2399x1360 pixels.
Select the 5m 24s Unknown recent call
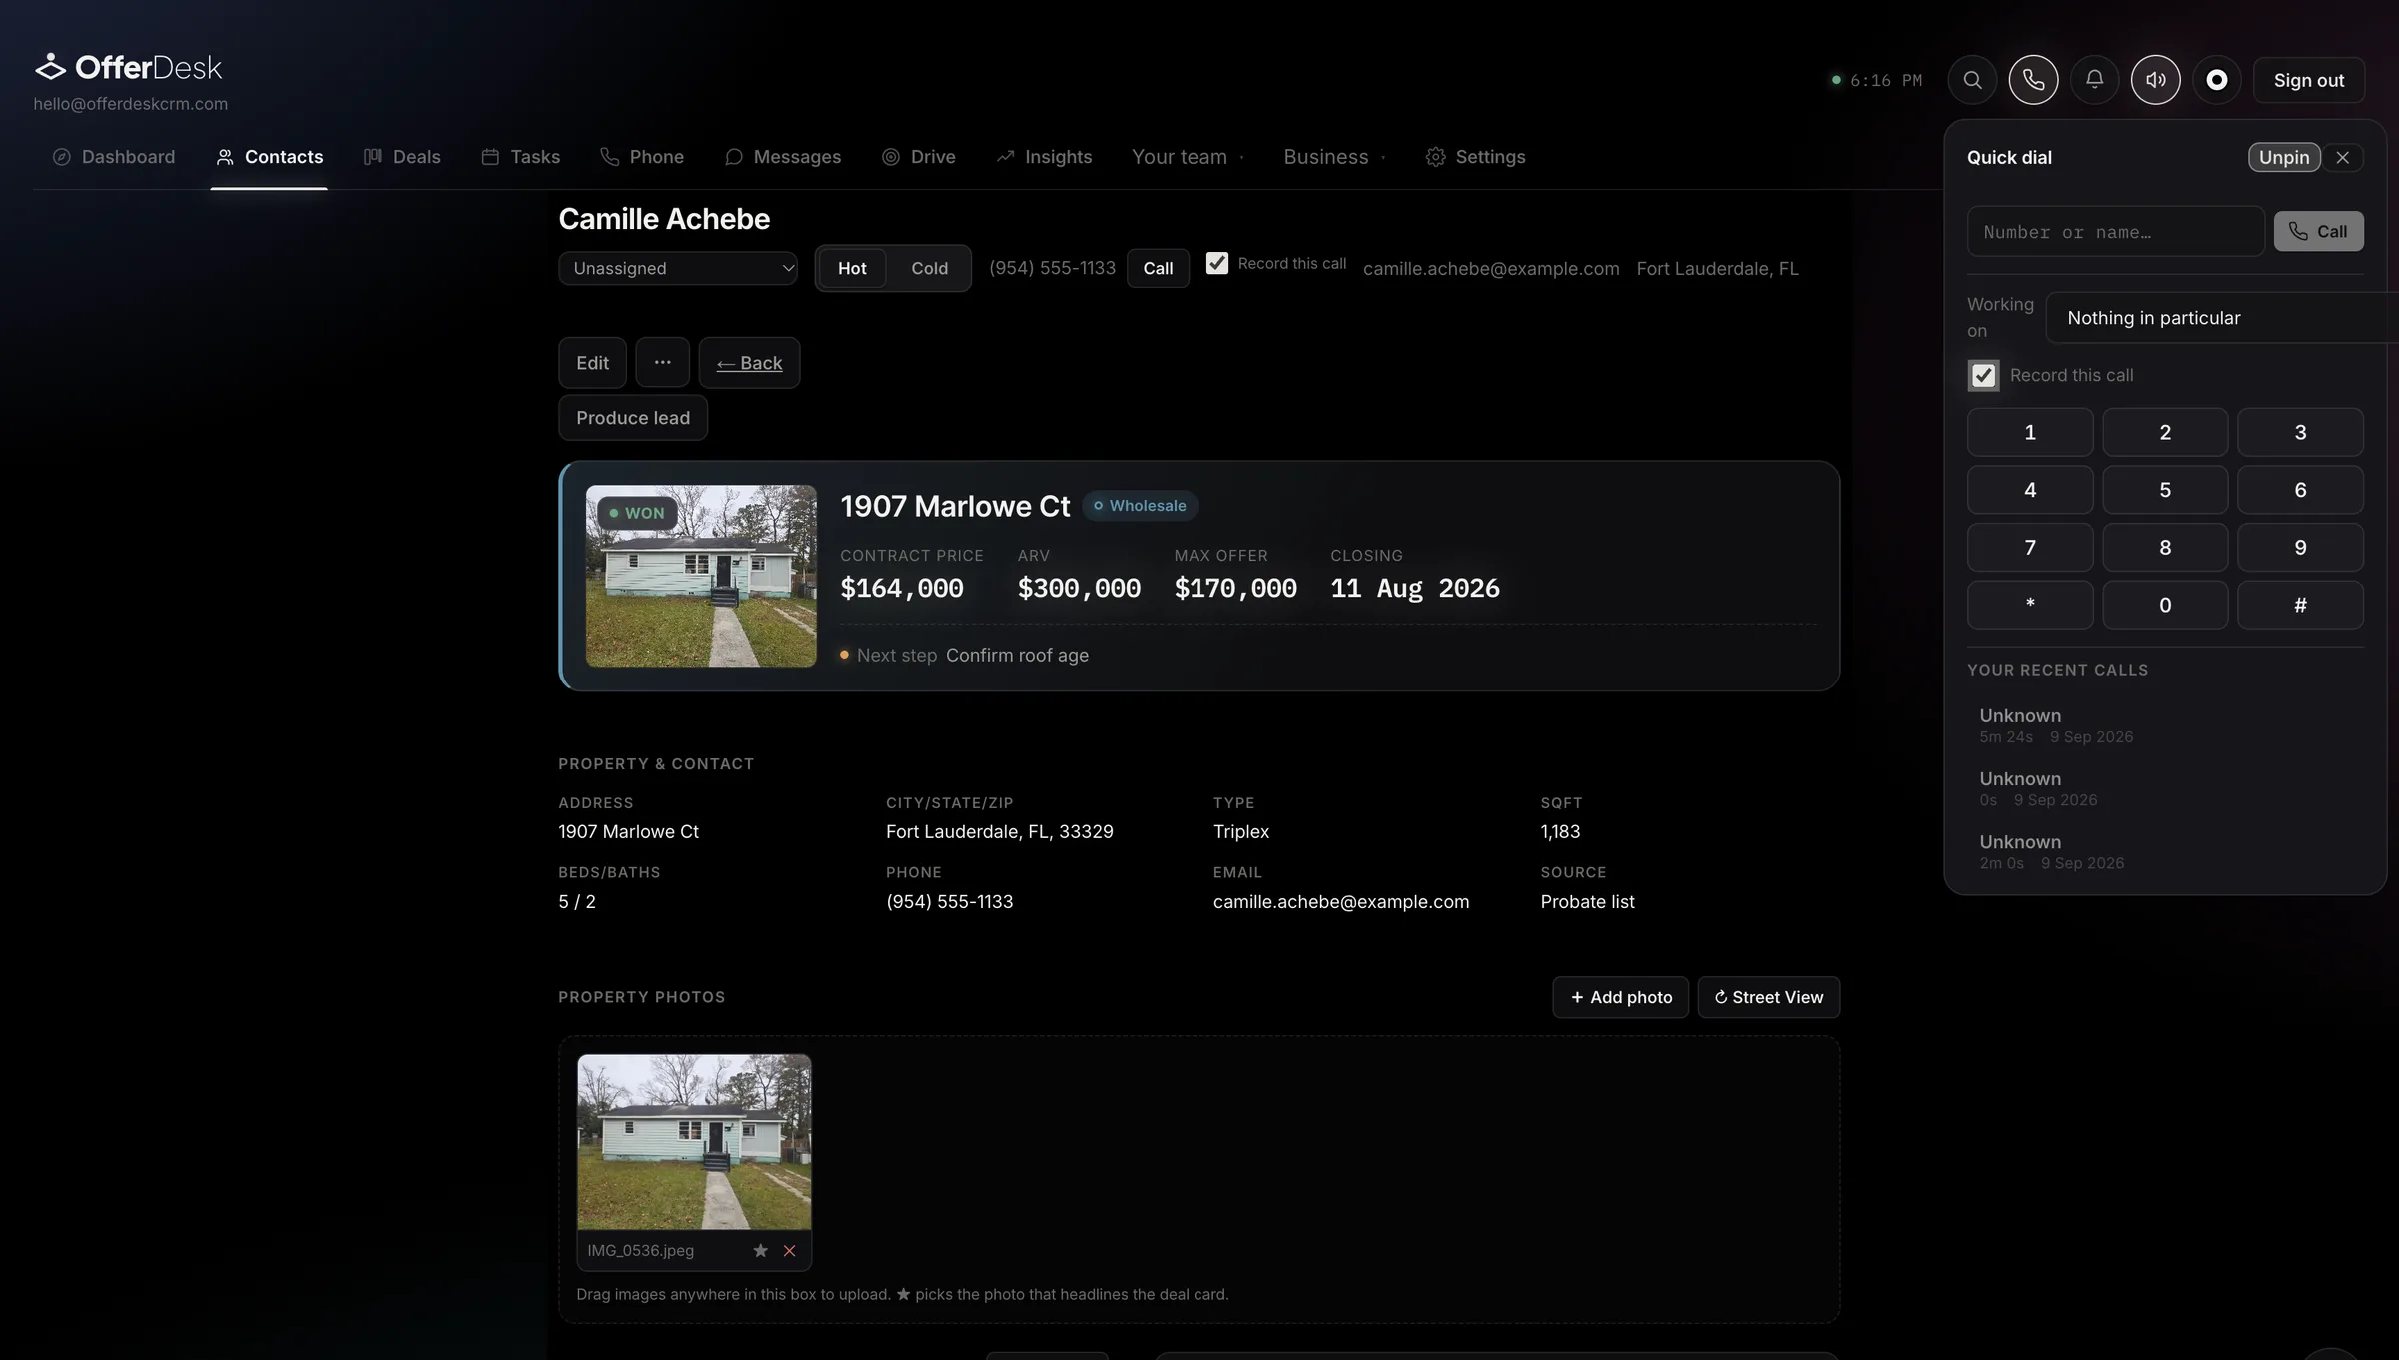coord(2165,725)
